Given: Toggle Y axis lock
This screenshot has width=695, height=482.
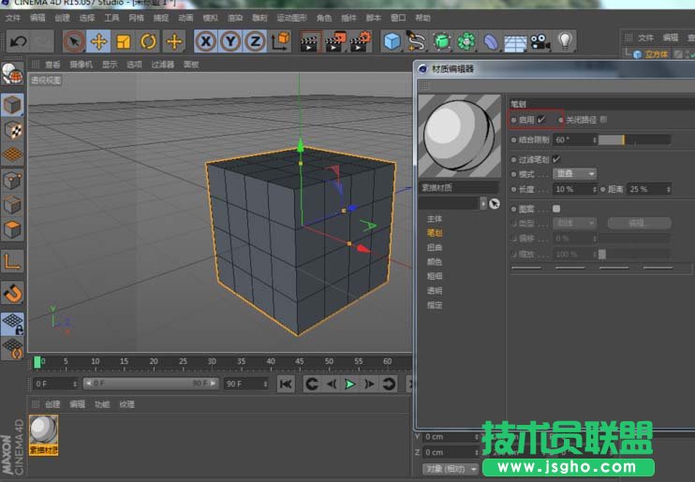Looking at the screenshot, I should click(x=230, y=41).
